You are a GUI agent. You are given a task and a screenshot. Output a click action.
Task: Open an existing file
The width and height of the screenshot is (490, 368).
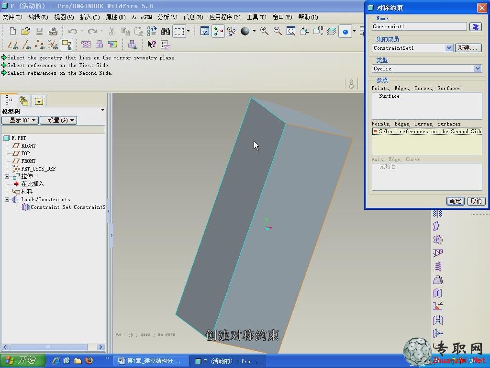tap(26, 31)
